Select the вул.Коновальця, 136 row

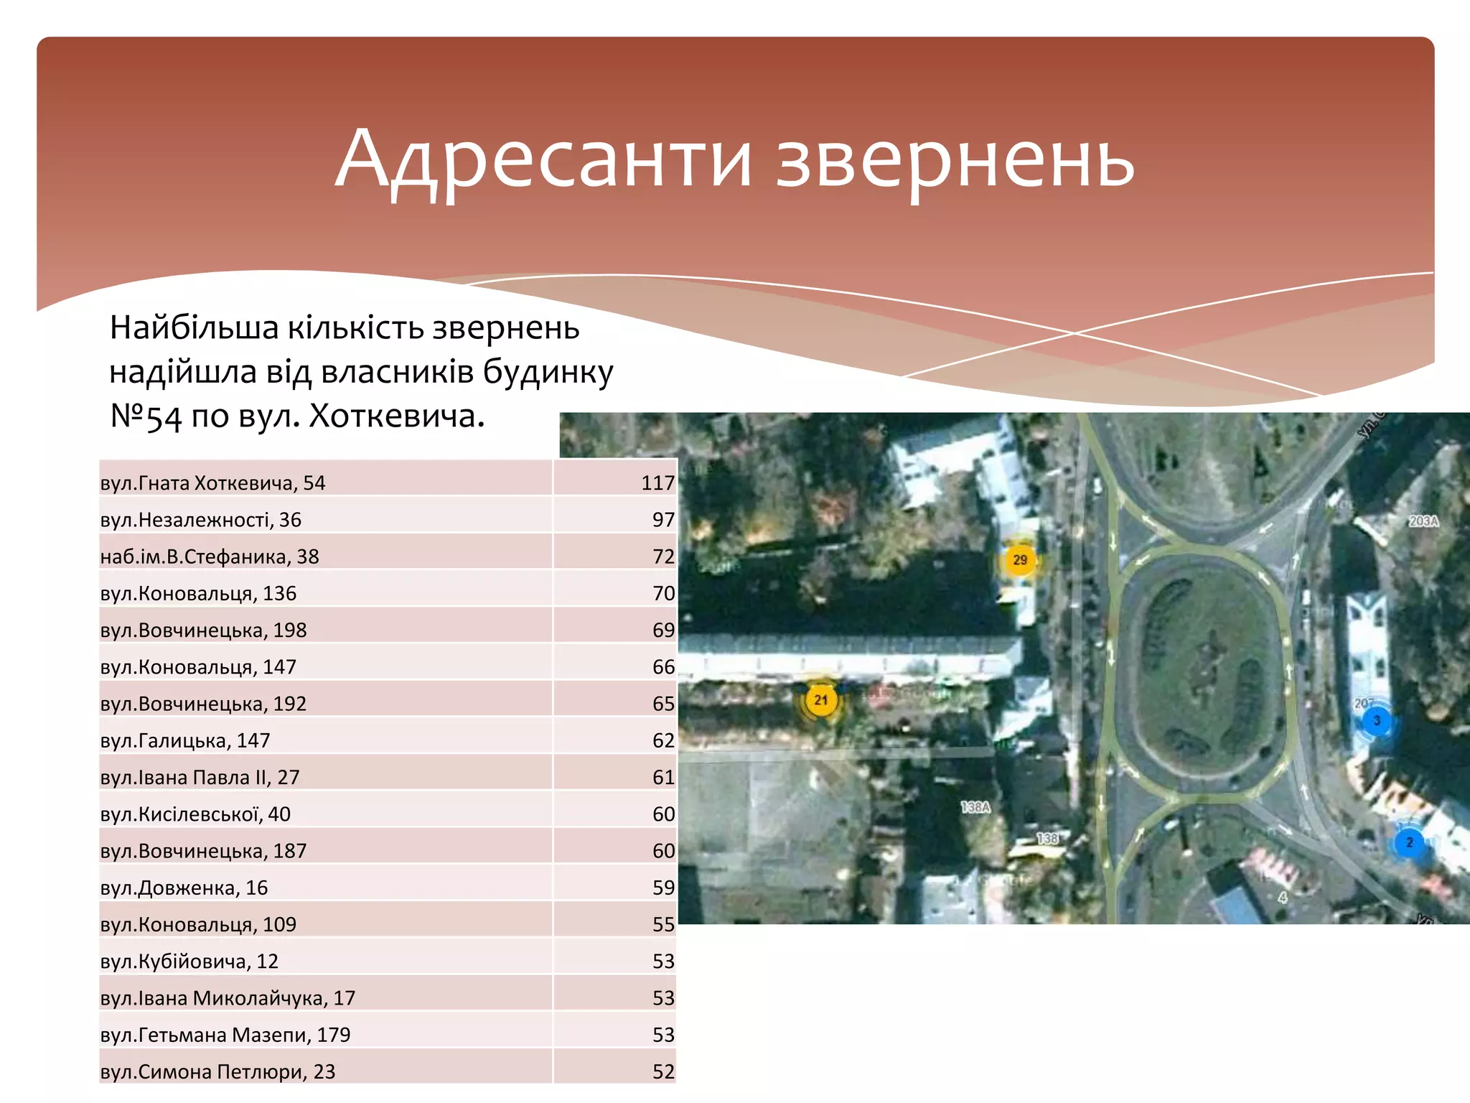pos(198,593)
